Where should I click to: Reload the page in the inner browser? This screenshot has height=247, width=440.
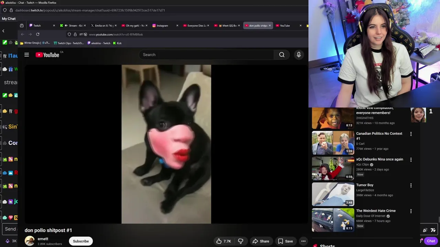38,34
